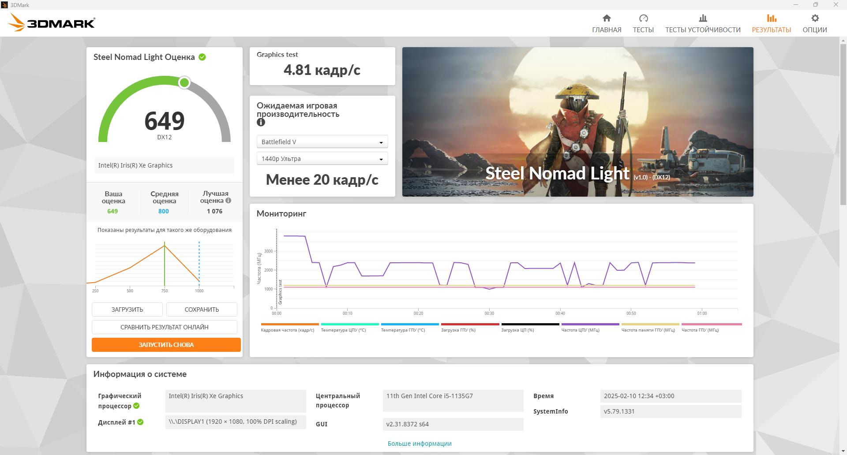Viewport: 847px width, 455px height.
Task: Open the ГЛАВНАЯ home icon
Action: [x=607, y=18]
